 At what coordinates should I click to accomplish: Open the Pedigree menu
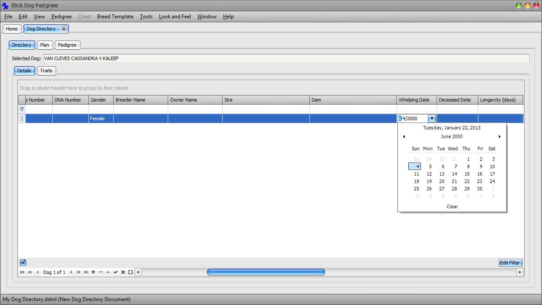click(61, 17)
